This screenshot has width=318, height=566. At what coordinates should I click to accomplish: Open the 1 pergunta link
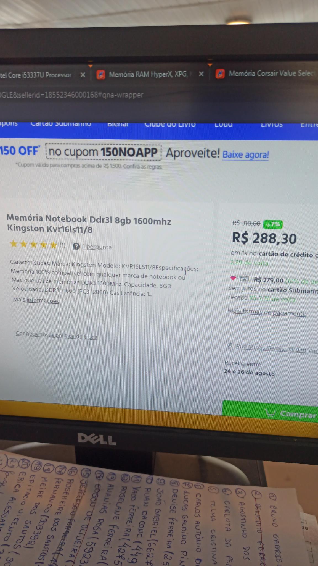point(97,247)
